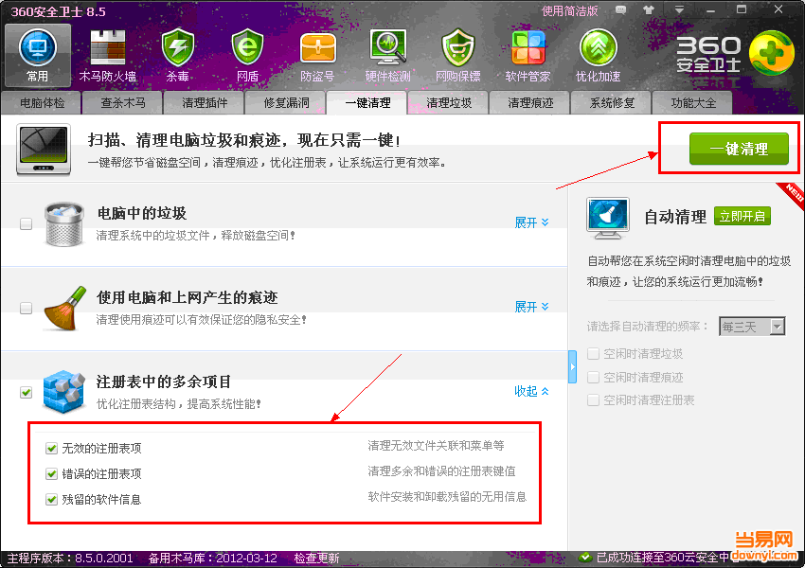Click the 网盾 web shield icon
805x568 pixels.
click(247, 47)
